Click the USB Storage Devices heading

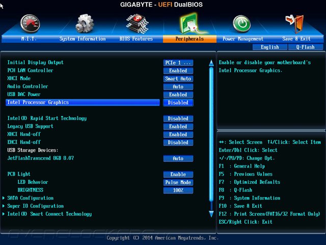[x=33, y=150]
